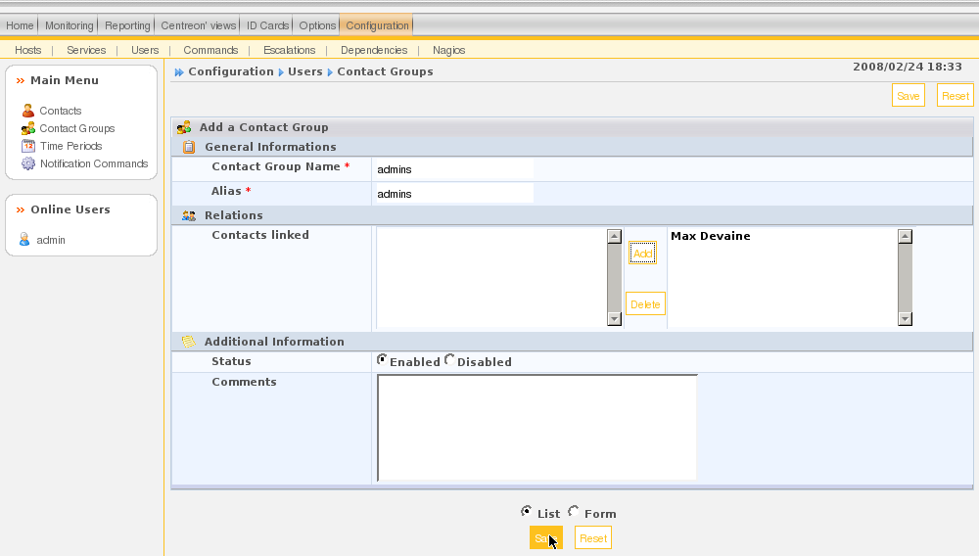Click the Contact Groups icon in Main Menu
979x556 pixels.
pos(28,128)
